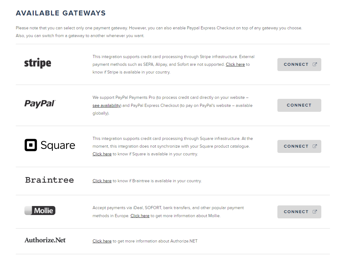The width and height of the screenshot is (338, 257).
Task: Connect the Mollie payment gateway
Action: coord(296,212)
